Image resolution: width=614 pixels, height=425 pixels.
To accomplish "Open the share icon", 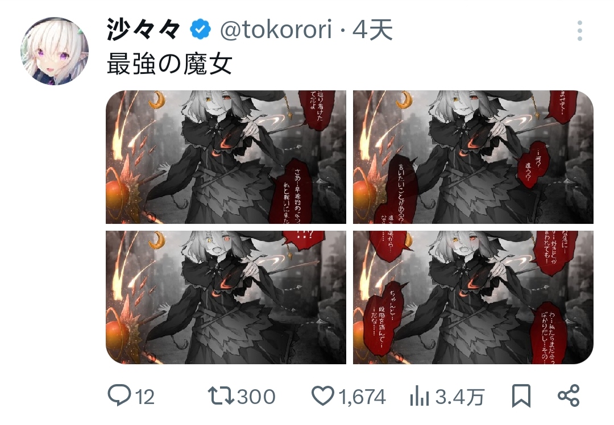I will tap(569, 395).
